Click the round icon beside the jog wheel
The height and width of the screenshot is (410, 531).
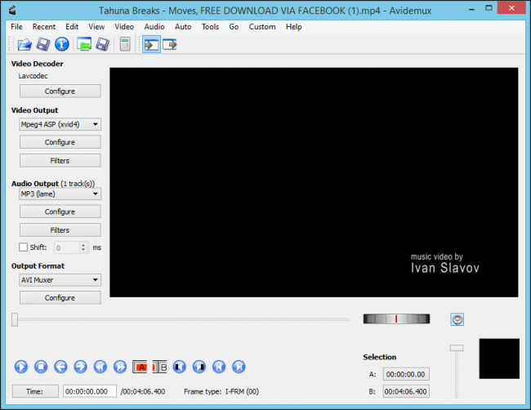tap(457, 319)
